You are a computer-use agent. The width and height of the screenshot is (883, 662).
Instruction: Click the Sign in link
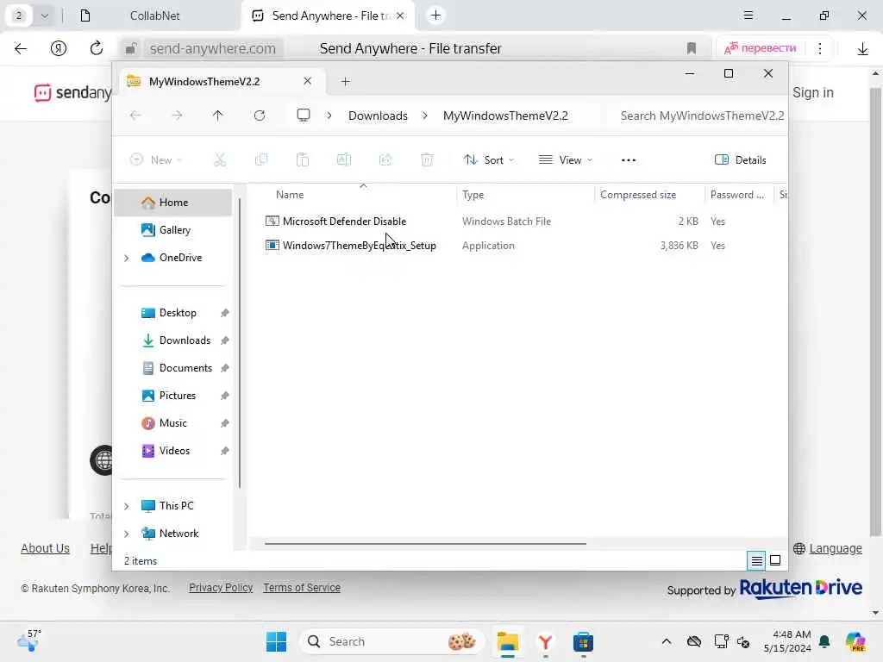point(813,93)
